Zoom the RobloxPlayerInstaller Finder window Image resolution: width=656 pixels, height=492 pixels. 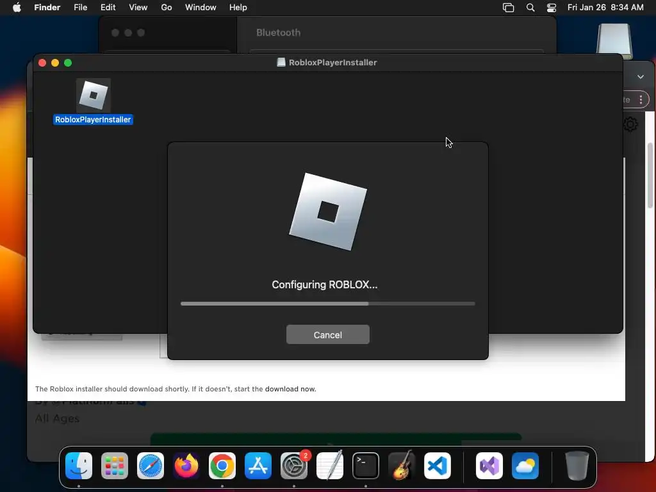[68, 63]
